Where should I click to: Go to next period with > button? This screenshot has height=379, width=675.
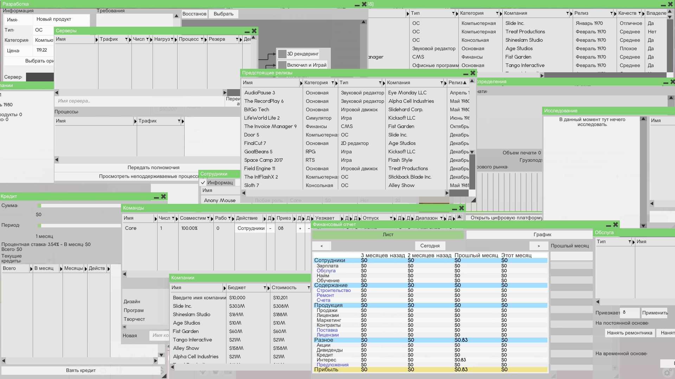(x=539, y=246)
